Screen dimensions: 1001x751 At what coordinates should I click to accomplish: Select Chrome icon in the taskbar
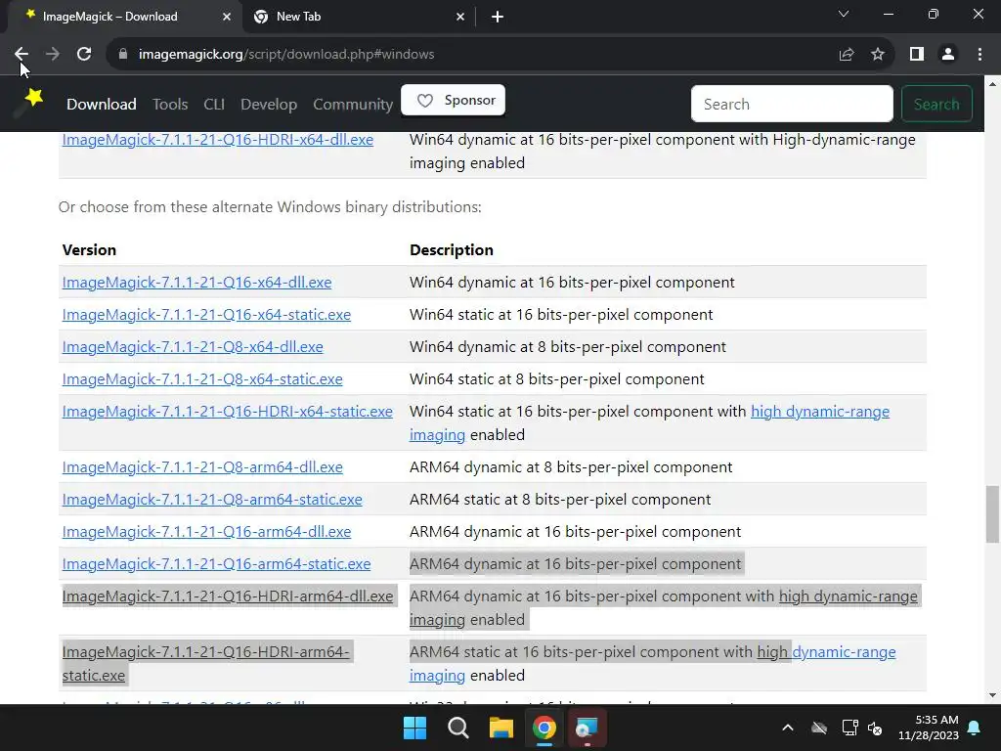(x=544, y=728)
